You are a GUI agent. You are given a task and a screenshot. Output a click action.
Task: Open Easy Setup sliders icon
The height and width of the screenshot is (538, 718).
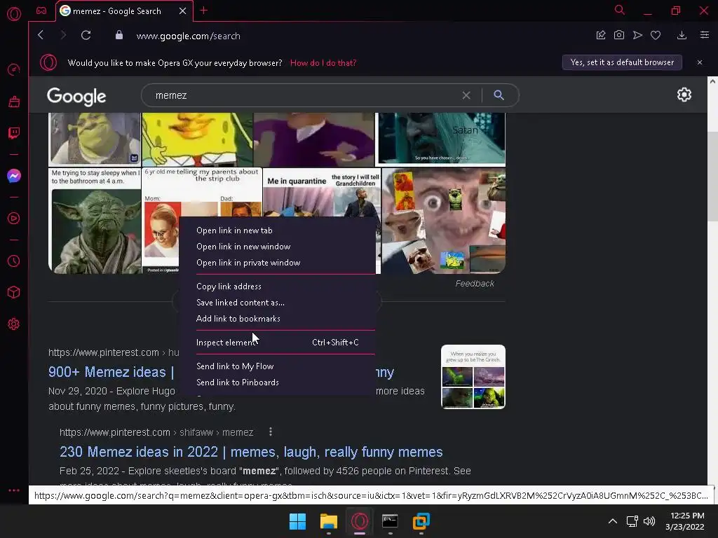tap(704, 35)
